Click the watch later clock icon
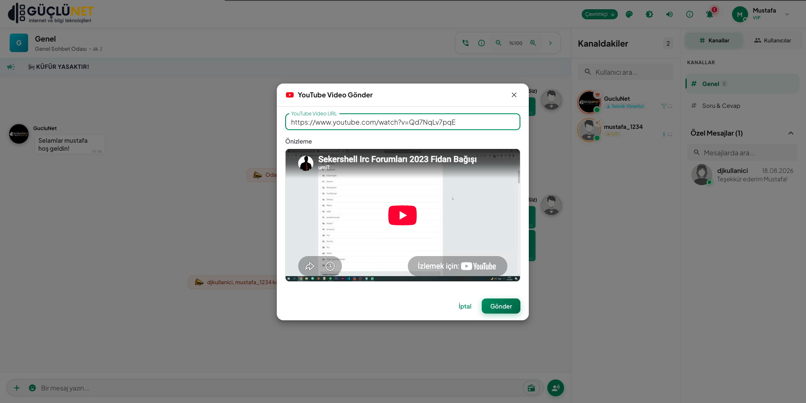 [x=331, y=266]
